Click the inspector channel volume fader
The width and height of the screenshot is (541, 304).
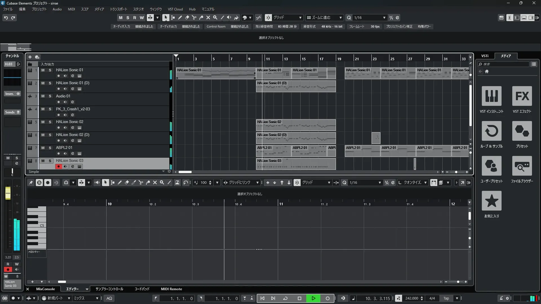coord(8,194)
